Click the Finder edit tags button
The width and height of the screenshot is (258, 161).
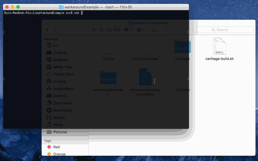click(167, 30)
